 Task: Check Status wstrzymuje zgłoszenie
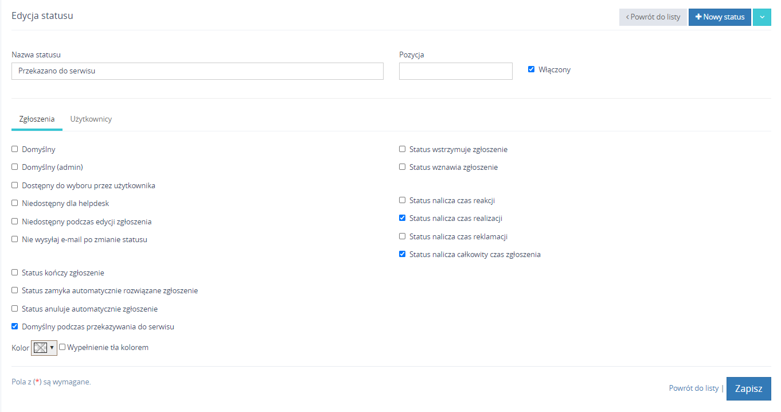click(x=403, y=149)
